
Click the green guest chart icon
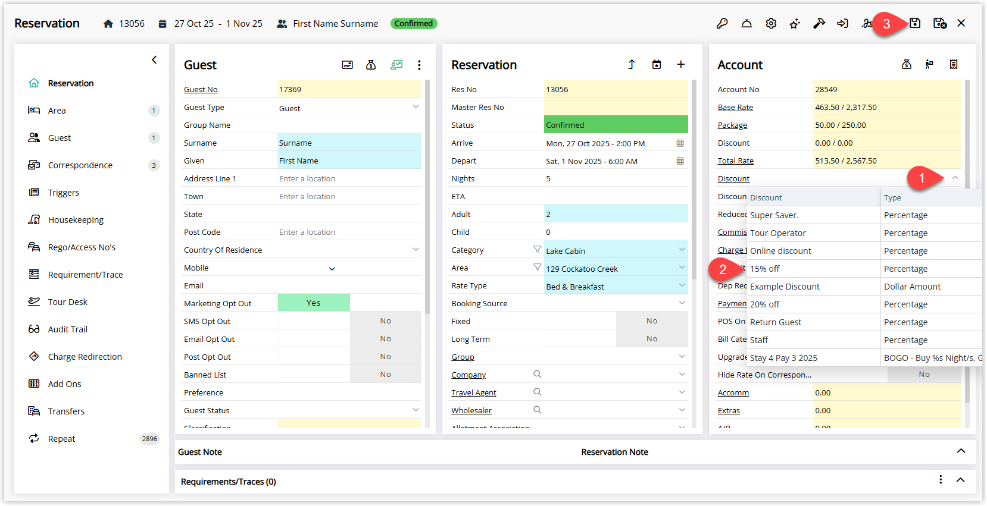[396, 65]
